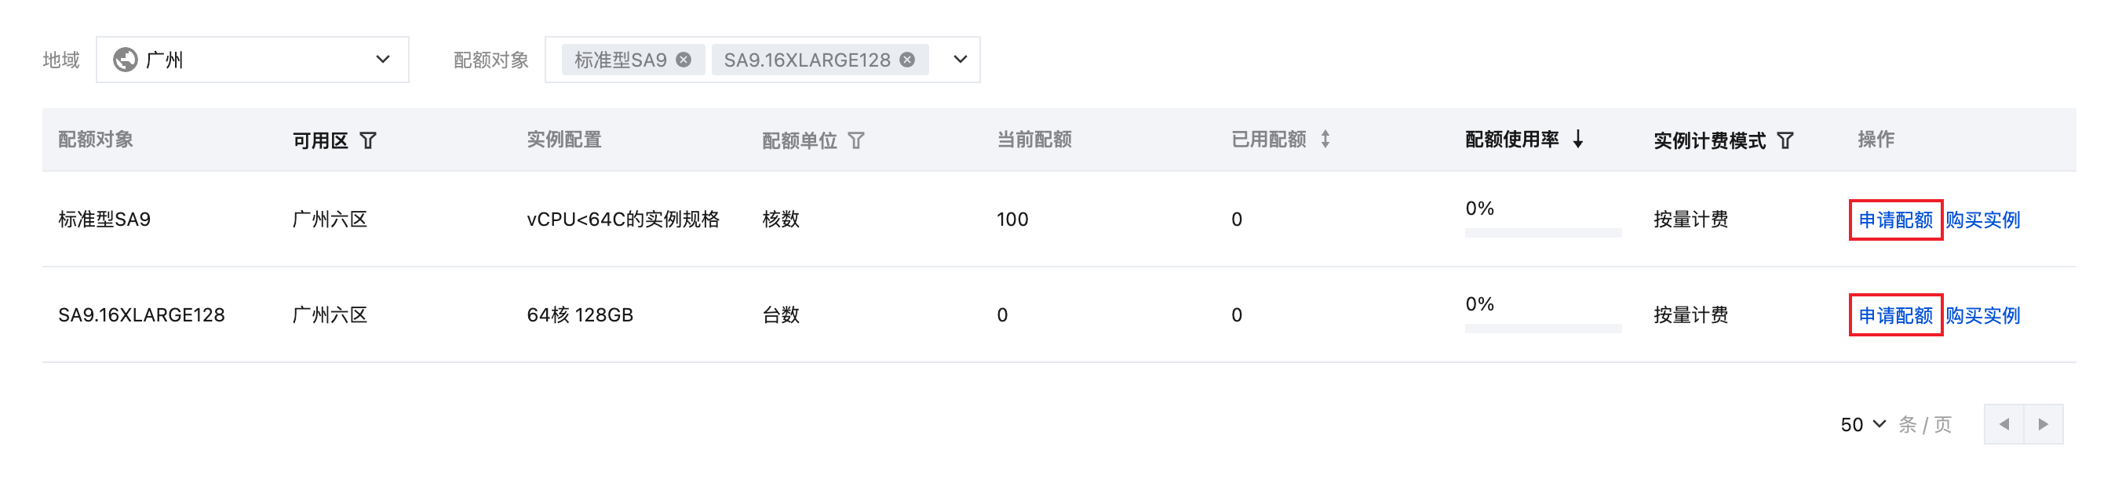This screenshot has width=2111, height=483.
Task: Remove the SA9.16XLARGE128 filter tag
Action: tap(907, 60)
